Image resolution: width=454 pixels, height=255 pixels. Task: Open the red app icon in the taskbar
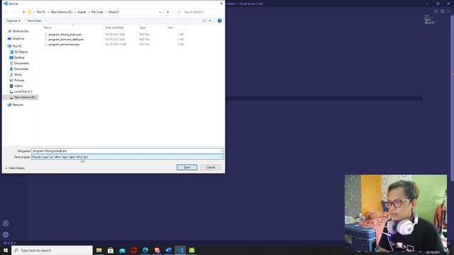pyautogui.click(x=134, y=250)
